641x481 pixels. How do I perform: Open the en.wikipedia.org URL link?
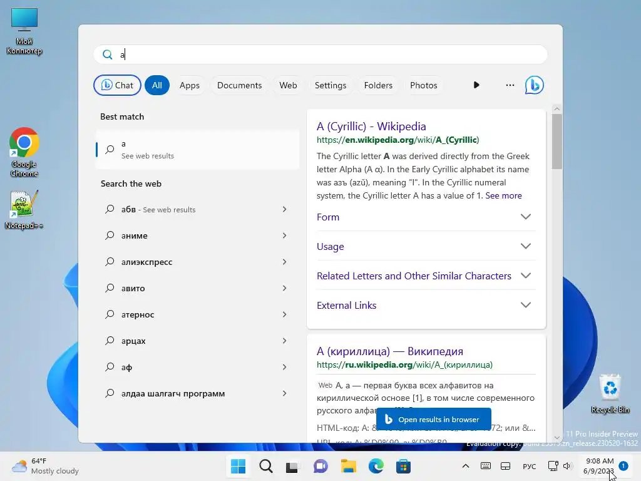pyautogui.click(x=397, y=140)
